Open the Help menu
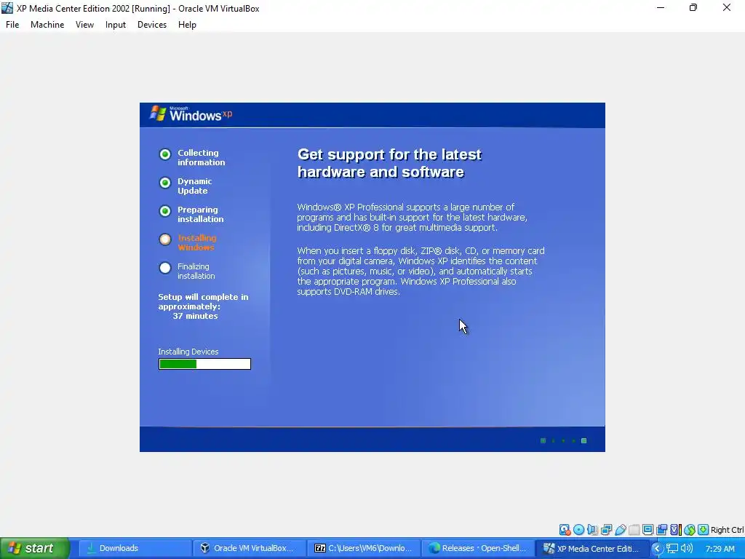This screenshot has height=559, width=745. pyautogui.click(x=187, y=25)
